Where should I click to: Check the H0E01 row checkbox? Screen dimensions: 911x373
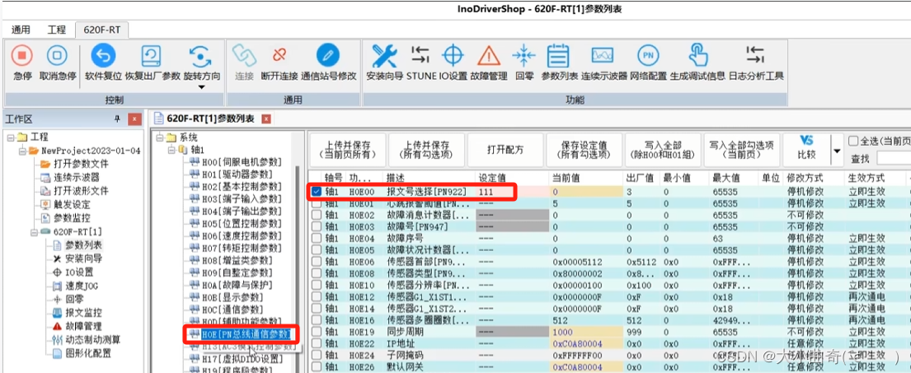[316, 203]
